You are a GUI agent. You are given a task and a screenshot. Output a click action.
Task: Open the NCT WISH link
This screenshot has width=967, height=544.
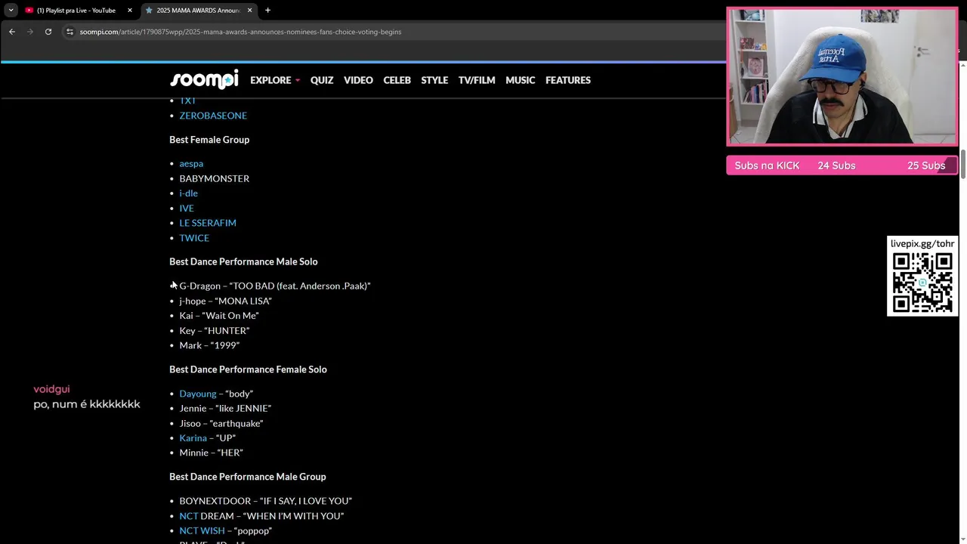202,530
